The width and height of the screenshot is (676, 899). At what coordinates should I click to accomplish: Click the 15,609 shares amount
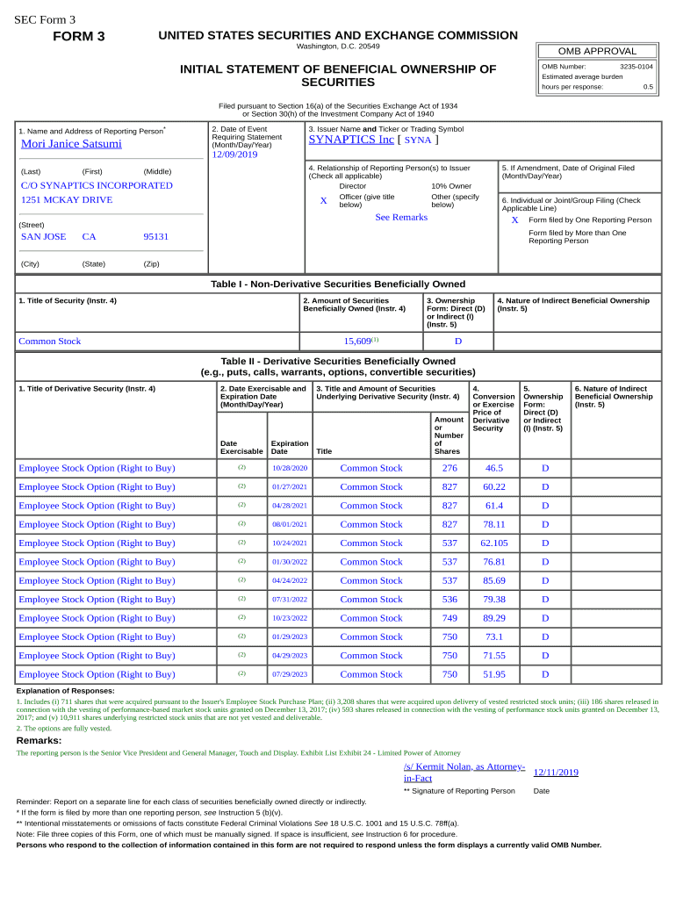pos(357,342)
